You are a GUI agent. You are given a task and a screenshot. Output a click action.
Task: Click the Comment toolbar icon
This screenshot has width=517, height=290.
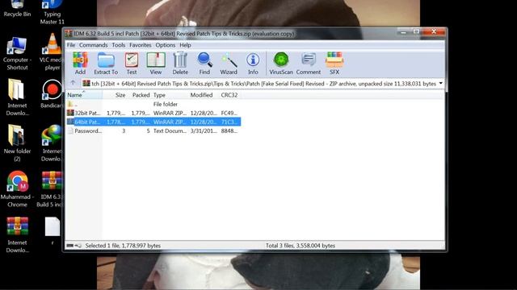tap(309, 63)
